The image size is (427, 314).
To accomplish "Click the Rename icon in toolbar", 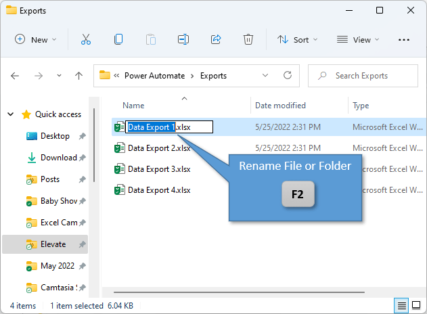I will (x=183, y=40).
